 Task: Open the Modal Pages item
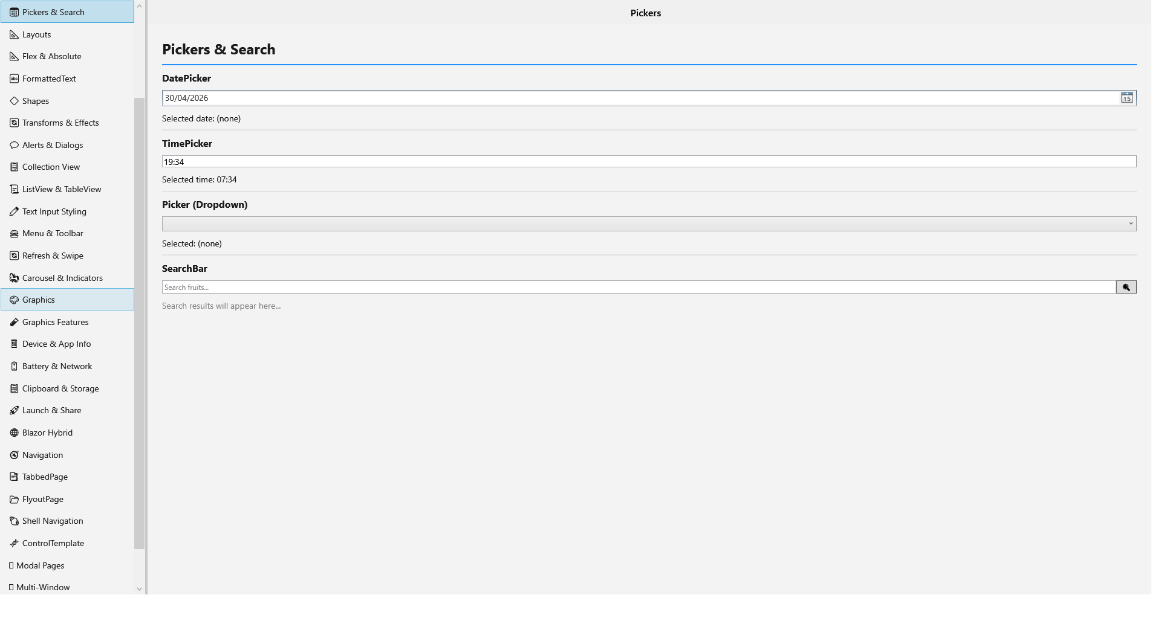pyautogui.click(x=67, y=565)
